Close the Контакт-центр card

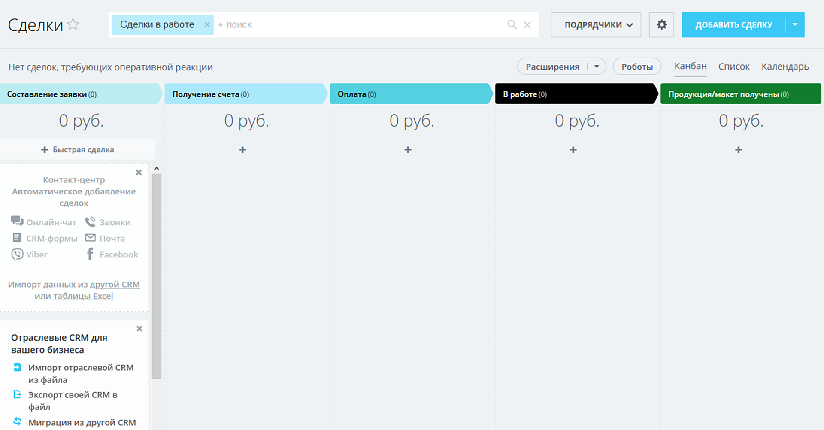click(x=139, y=173)
